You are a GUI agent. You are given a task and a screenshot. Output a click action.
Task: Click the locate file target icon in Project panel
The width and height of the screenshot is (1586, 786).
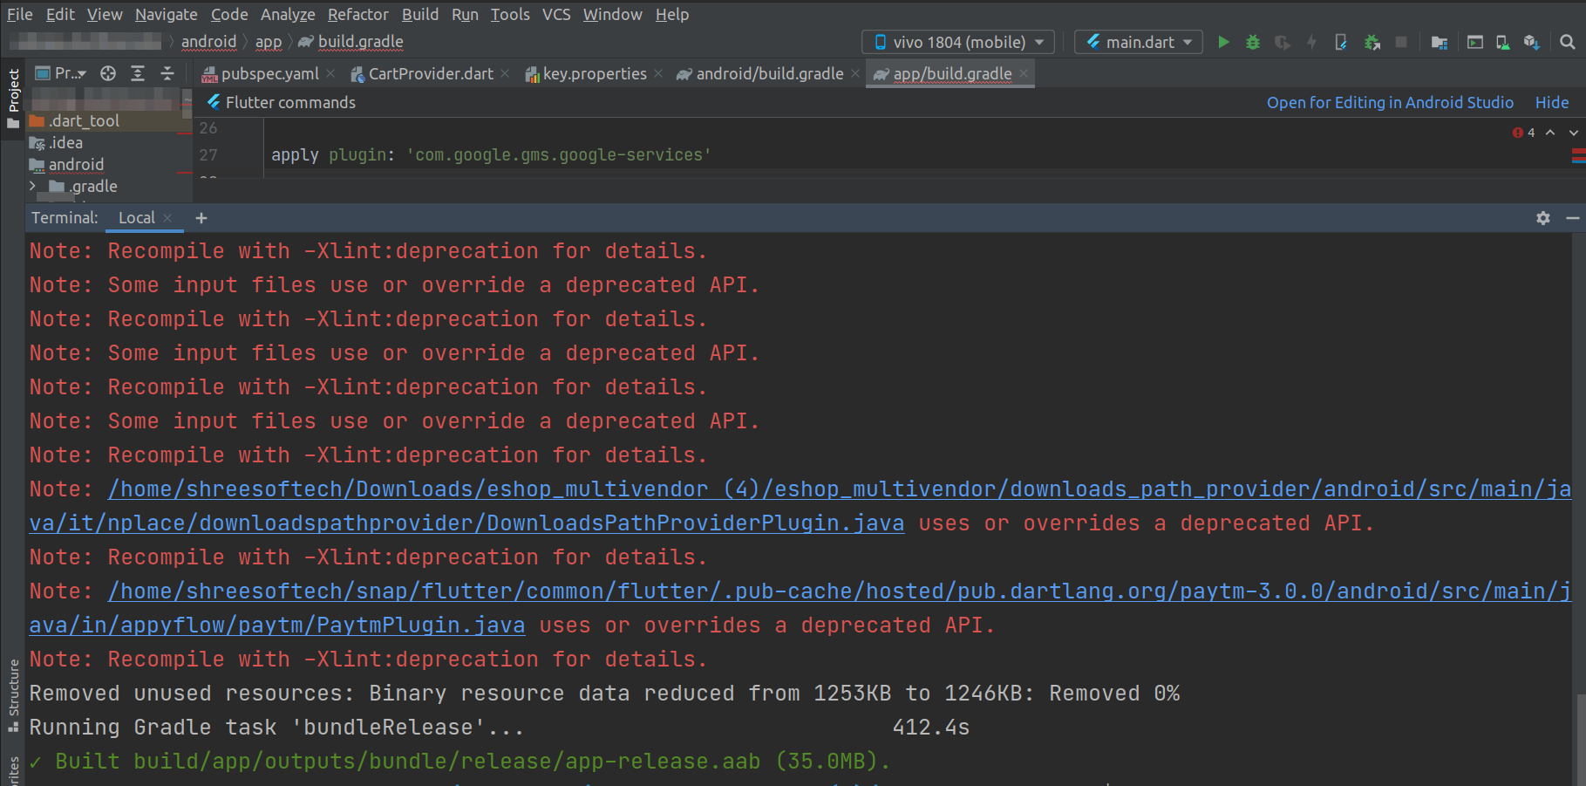point(108,73)
